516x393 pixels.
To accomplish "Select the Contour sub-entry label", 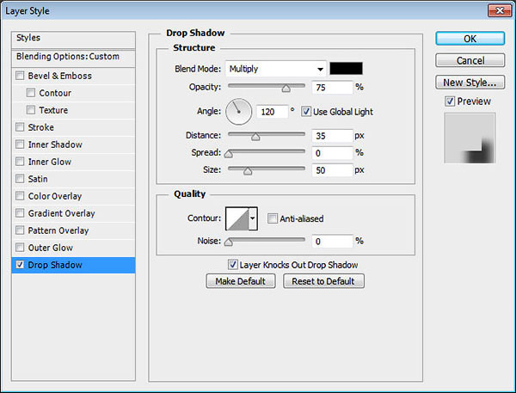I will pos(55,93).
